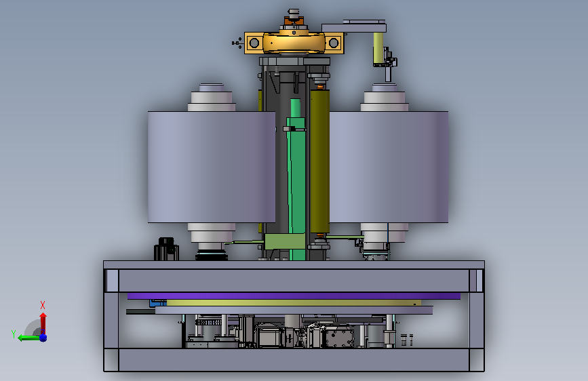Select the black motor left of the rolls
588x381 pixels.
tap(166, 249)
